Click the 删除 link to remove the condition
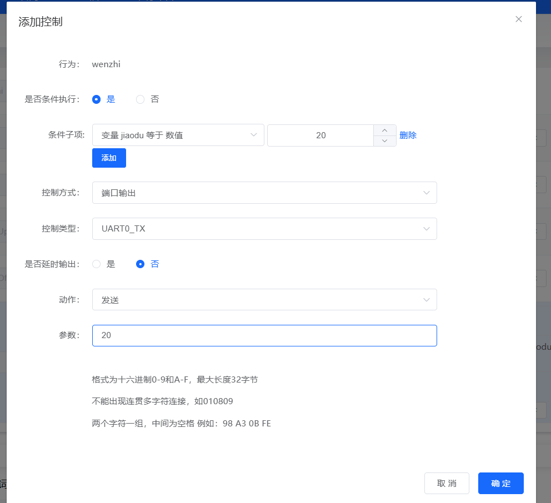Viewport: 551px width, 503px height. click(408, 135)
